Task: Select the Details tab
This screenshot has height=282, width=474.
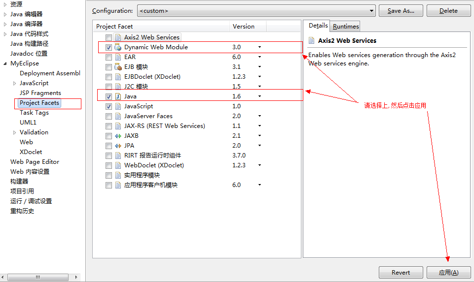Action: [318, 26]
